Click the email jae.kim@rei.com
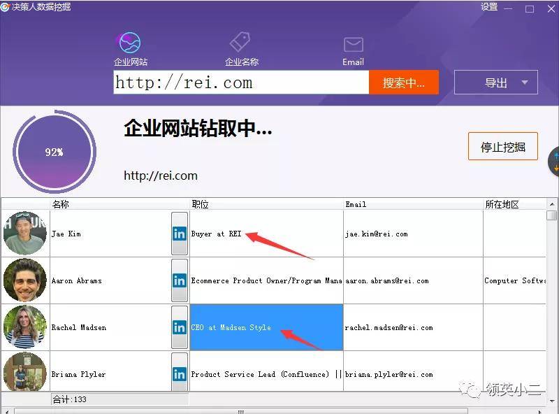This screenshot has height=414, width=559. [x=377, y=234]
